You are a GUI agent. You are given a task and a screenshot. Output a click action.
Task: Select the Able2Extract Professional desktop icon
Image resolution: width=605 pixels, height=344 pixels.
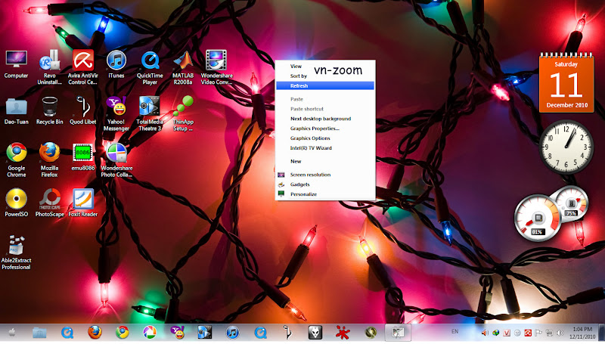(16, 253)
